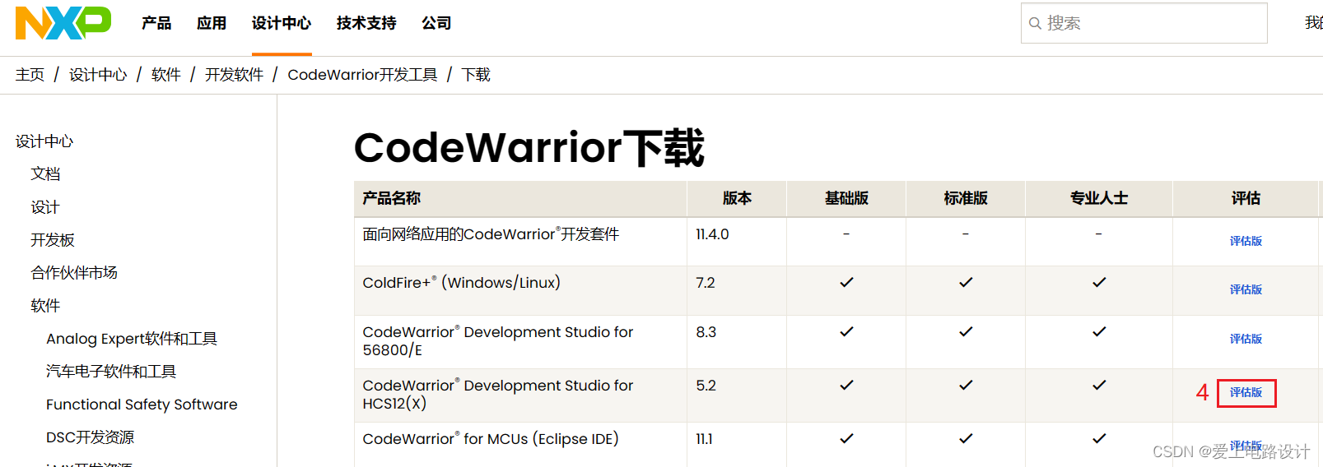Click 基础版 checkmark in MCUs Eclipse row
Screen dimensions: 1323x467
coord(846,438)
